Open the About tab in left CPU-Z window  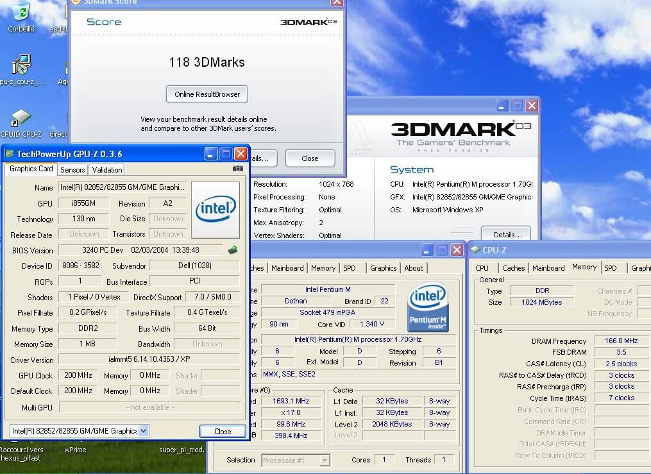pos(414,268)
